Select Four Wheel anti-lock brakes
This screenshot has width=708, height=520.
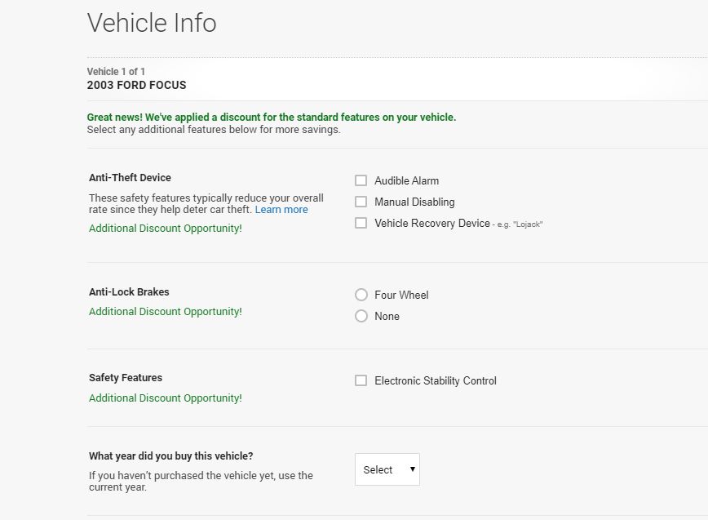point(361,295)
